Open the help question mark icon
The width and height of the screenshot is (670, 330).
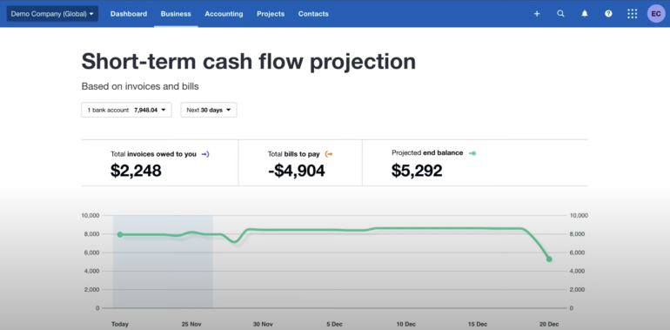coord(608,14)
